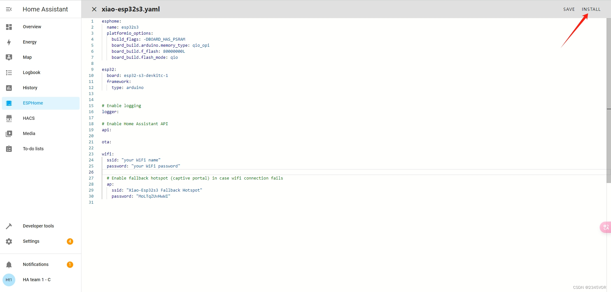
Task: Click the 'MoLTqZUvHwWI' password line
Action: pos(141,196)
